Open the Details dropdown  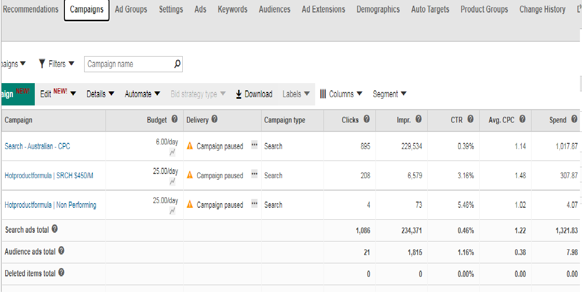click(x=100, y=94)
